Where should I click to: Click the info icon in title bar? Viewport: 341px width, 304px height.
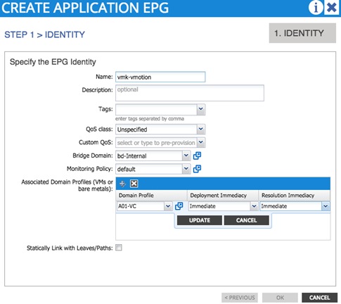(x=316, y=8)
